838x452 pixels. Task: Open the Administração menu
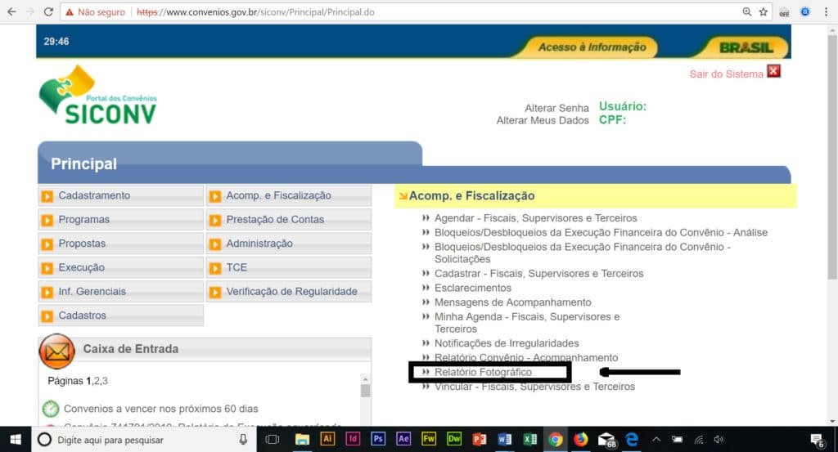[289, 244]
